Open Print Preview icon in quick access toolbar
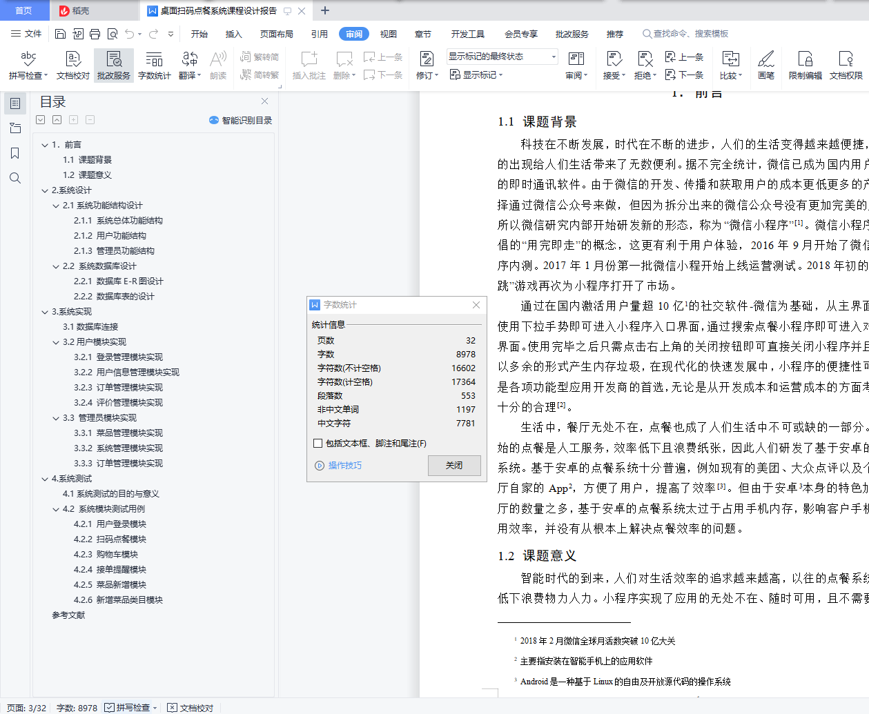The height and width of the screenshot is (714, 869). (112, 34)
